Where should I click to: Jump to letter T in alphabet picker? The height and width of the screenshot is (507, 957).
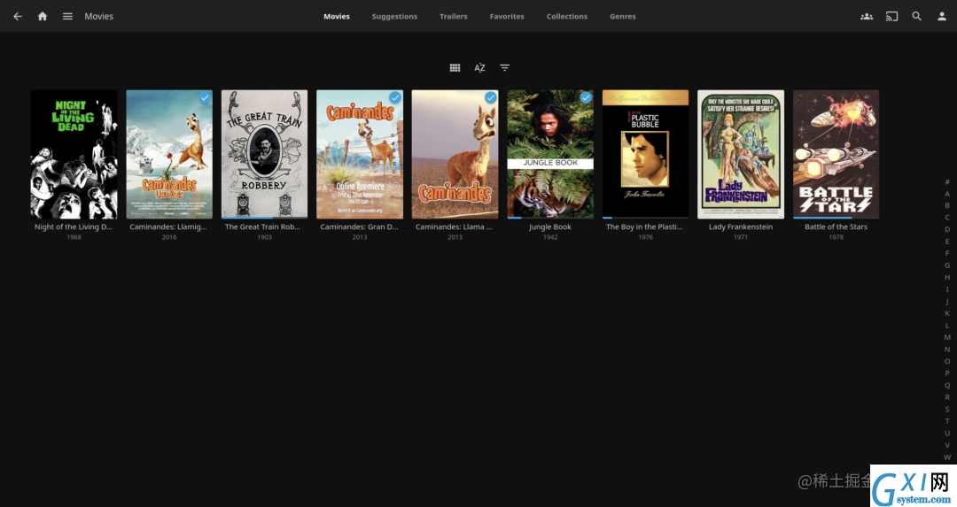[947, 421]
